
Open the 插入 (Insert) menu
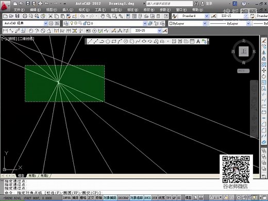pyautogui.click(x=68, y=10)
